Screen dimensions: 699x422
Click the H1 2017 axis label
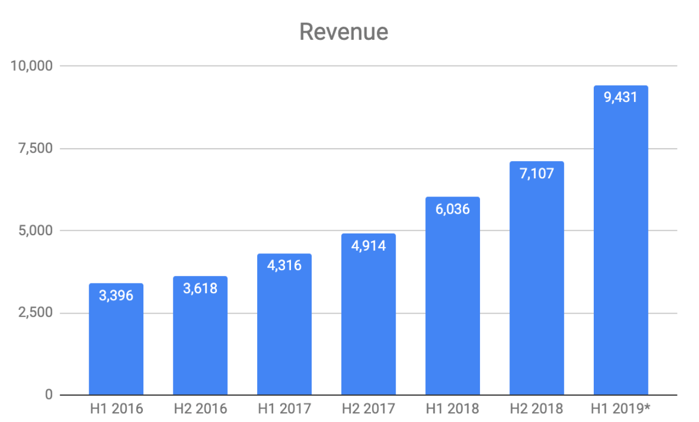(x=285, y=409)
